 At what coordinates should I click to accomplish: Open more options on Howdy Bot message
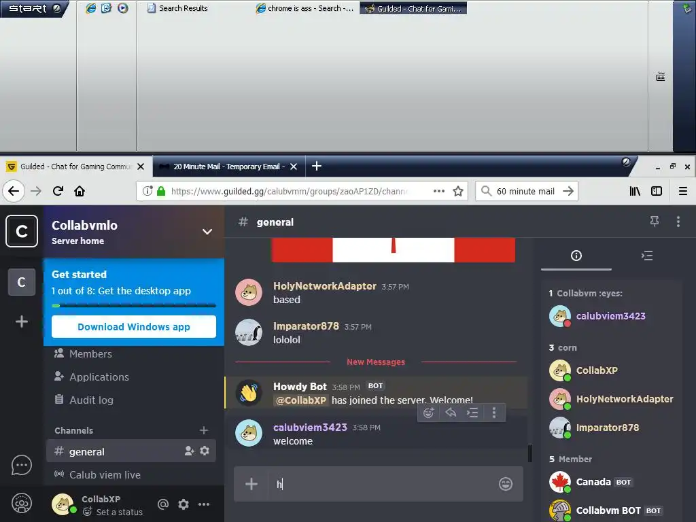point(494,413)
